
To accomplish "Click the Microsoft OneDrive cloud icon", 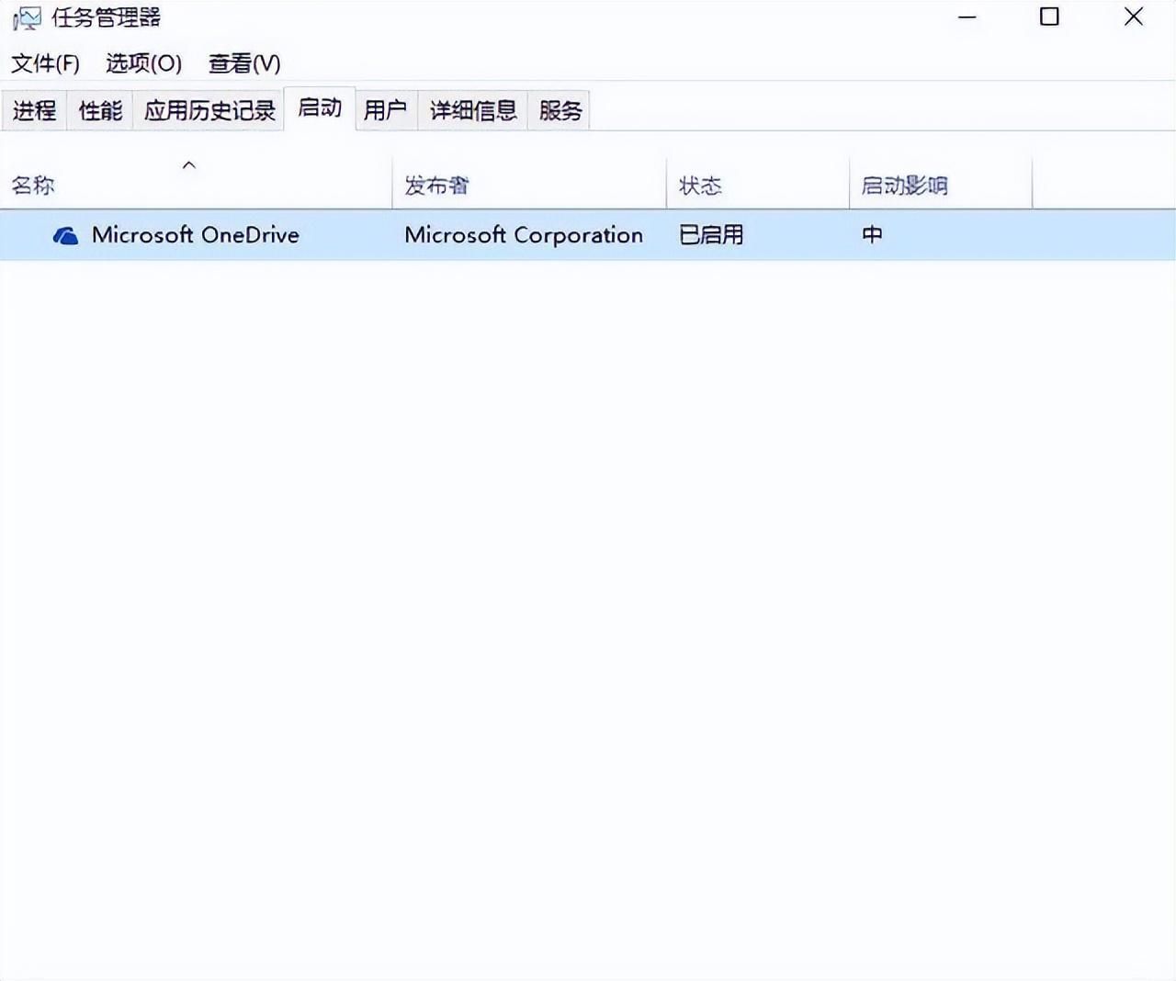I will 65,236.
